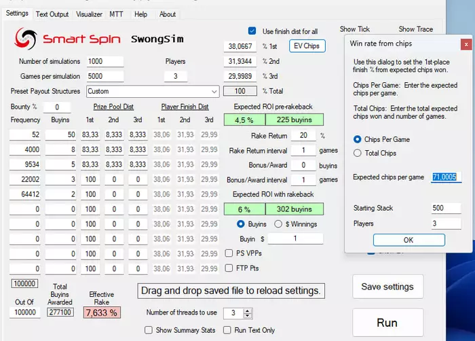Click the Bonus/Award buyins field
Image resolution: width=475 pixels, height=341 pixels.
(303, 165)
